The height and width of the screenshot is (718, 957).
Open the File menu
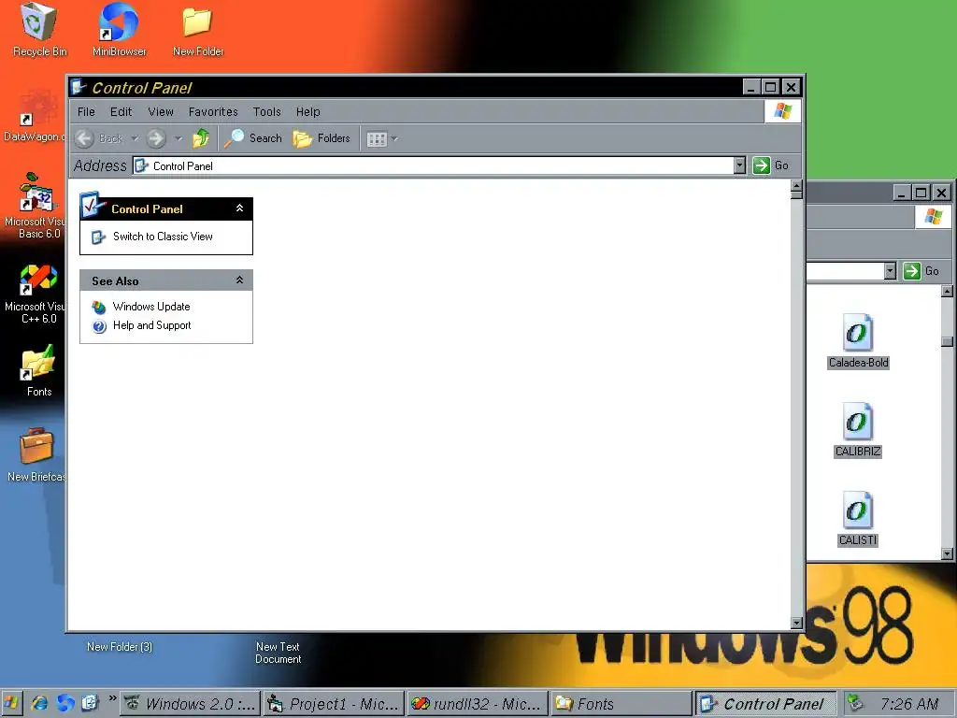click(86, 112)
